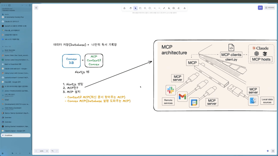The width and height of the screenshot is (278, 156).
Task: Switch to Getting Started: Installation tab
Action: coord(16,127)
